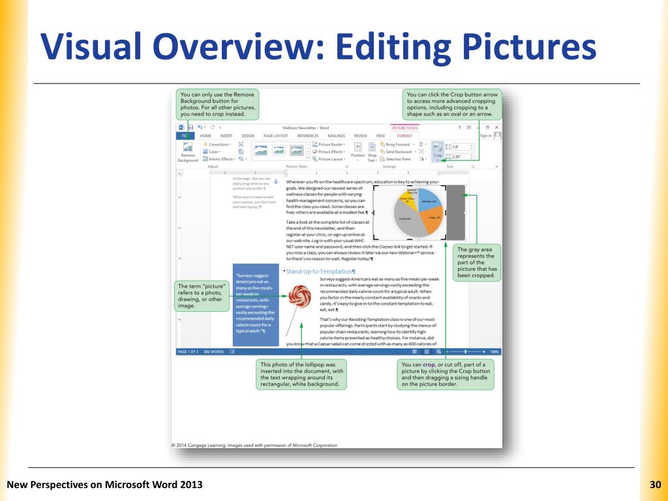Open the Align objects menu
This screenshot has height=501, width=668.
(423, 144)
